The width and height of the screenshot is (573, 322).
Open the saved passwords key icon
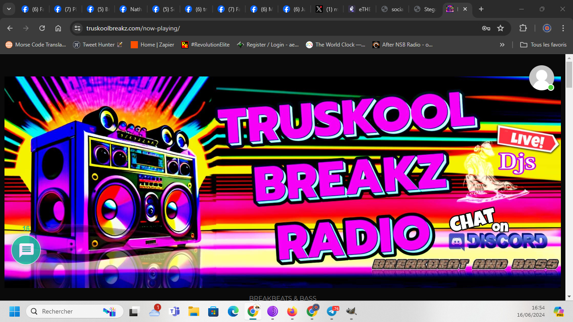pyautogui.click(x=486, y=28)
